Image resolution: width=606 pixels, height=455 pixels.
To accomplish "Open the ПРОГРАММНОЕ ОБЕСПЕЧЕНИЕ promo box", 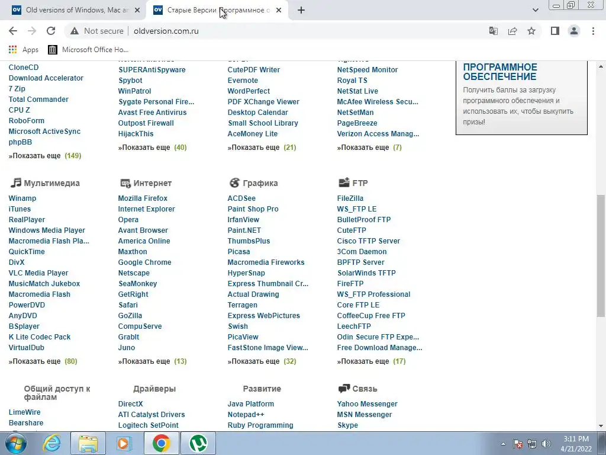I will [x=521, y=98].
